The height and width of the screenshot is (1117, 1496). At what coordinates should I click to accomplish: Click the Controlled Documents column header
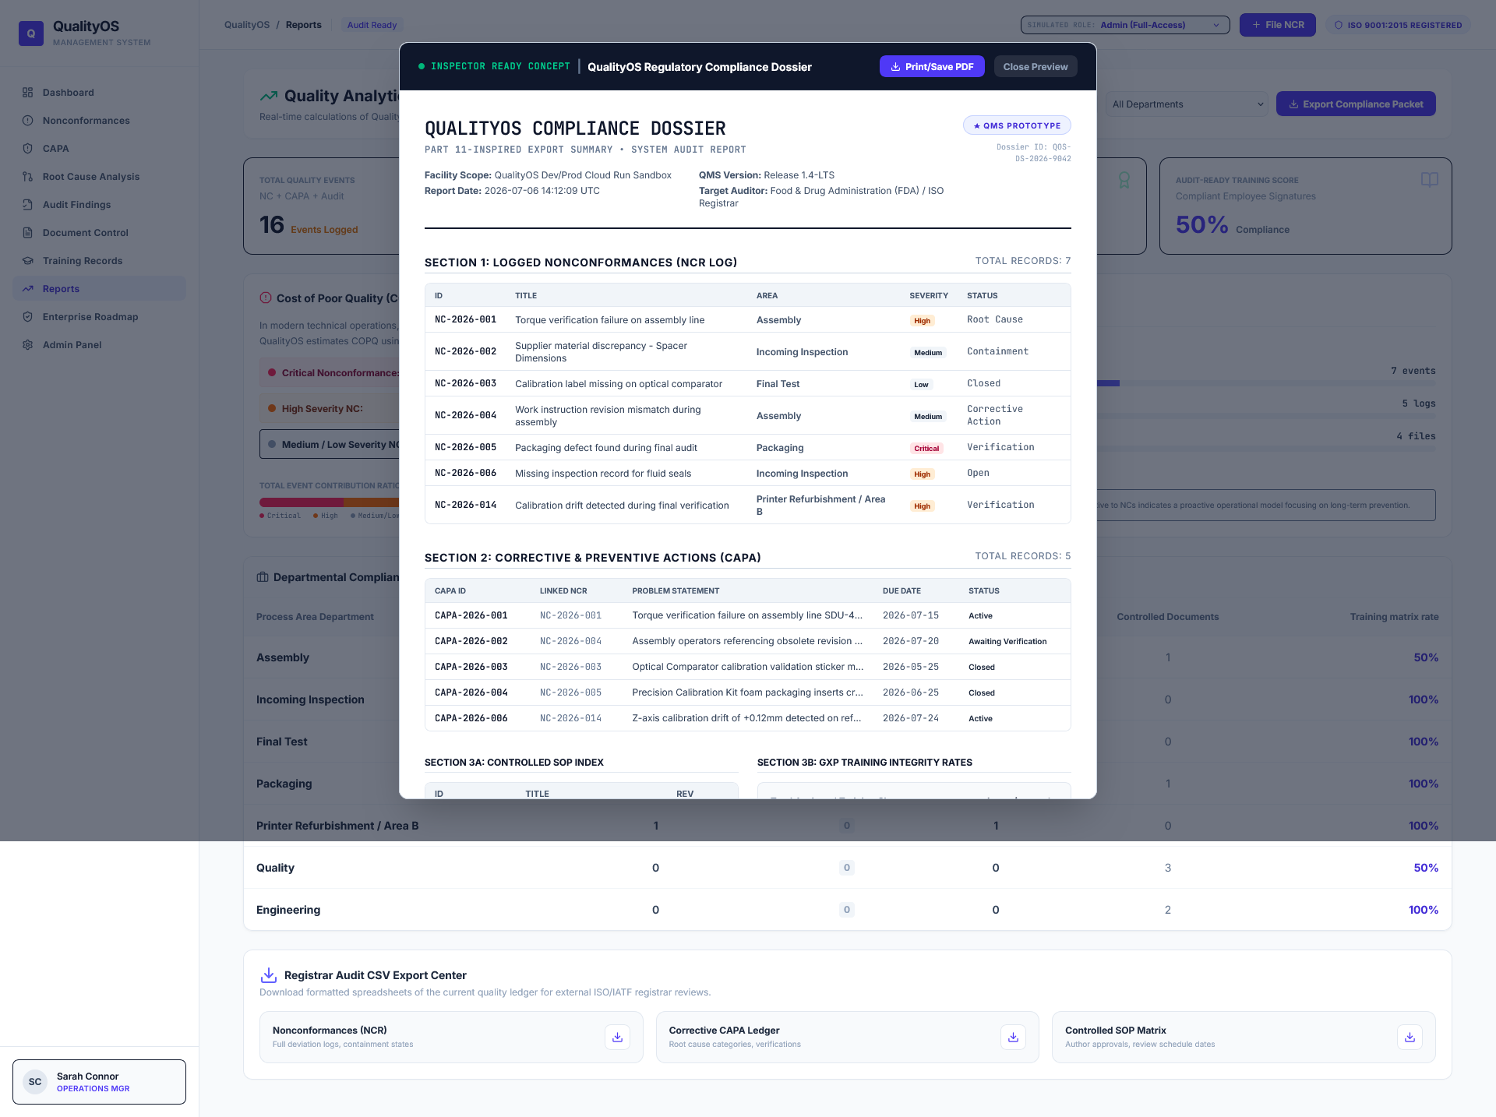point(1167,617)
